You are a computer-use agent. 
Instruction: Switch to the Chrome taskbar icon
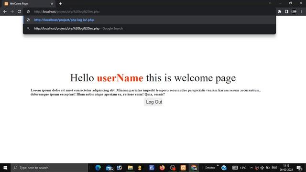tap(194, 168)
